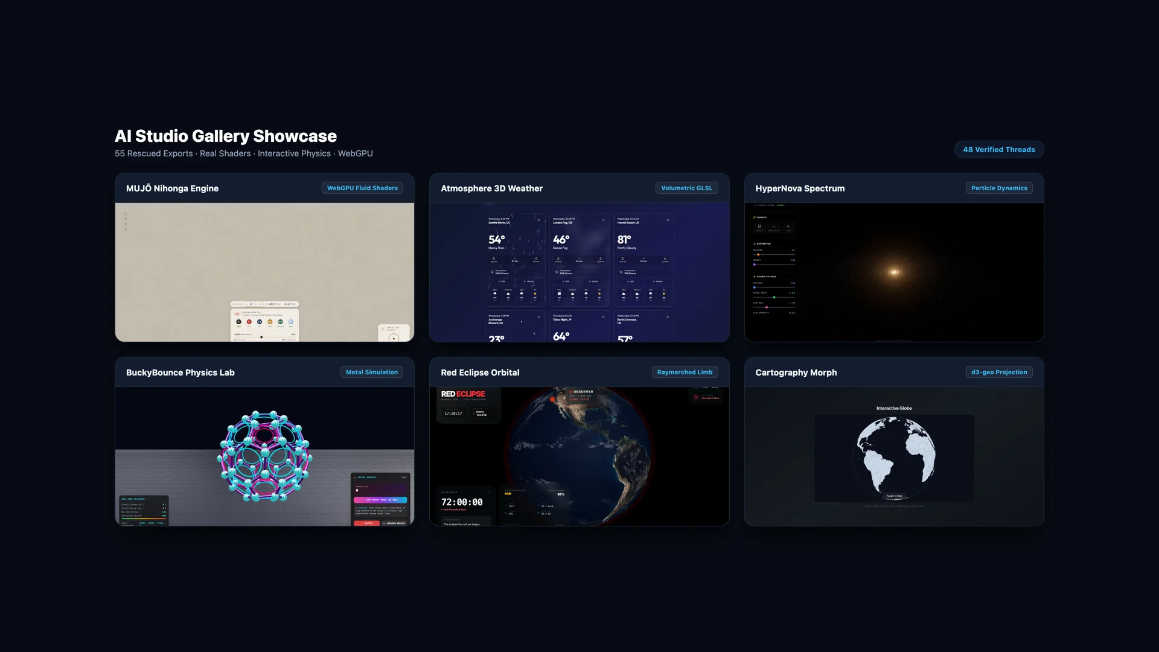Click the AI Studio Gallery Showcase heading
Screen dimensions: 1159x652
click(x=226, y=136)
